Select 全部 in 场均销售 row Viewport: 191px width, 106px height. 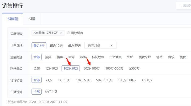tap(36, 80)
